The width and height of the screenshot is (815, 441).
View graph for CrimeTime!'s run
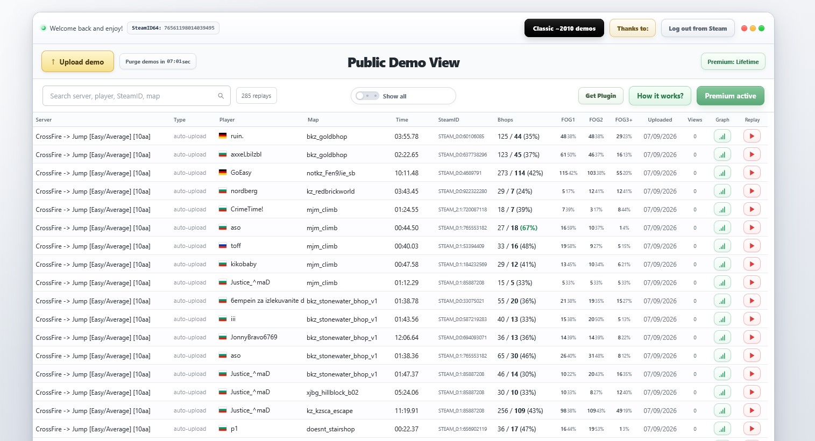[x=722, y=209]
